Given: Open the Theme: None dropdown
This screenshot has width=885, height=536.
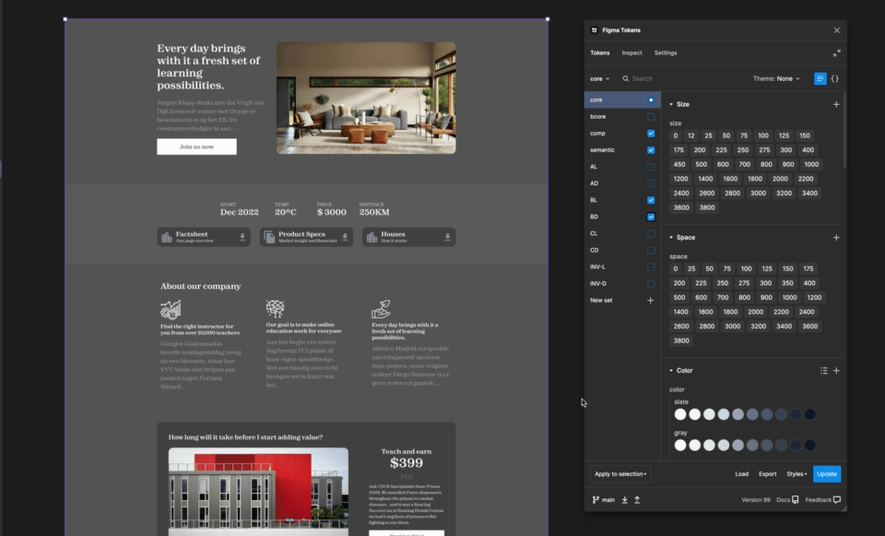Looking at the screenshot, I should [x=777, y=79].
